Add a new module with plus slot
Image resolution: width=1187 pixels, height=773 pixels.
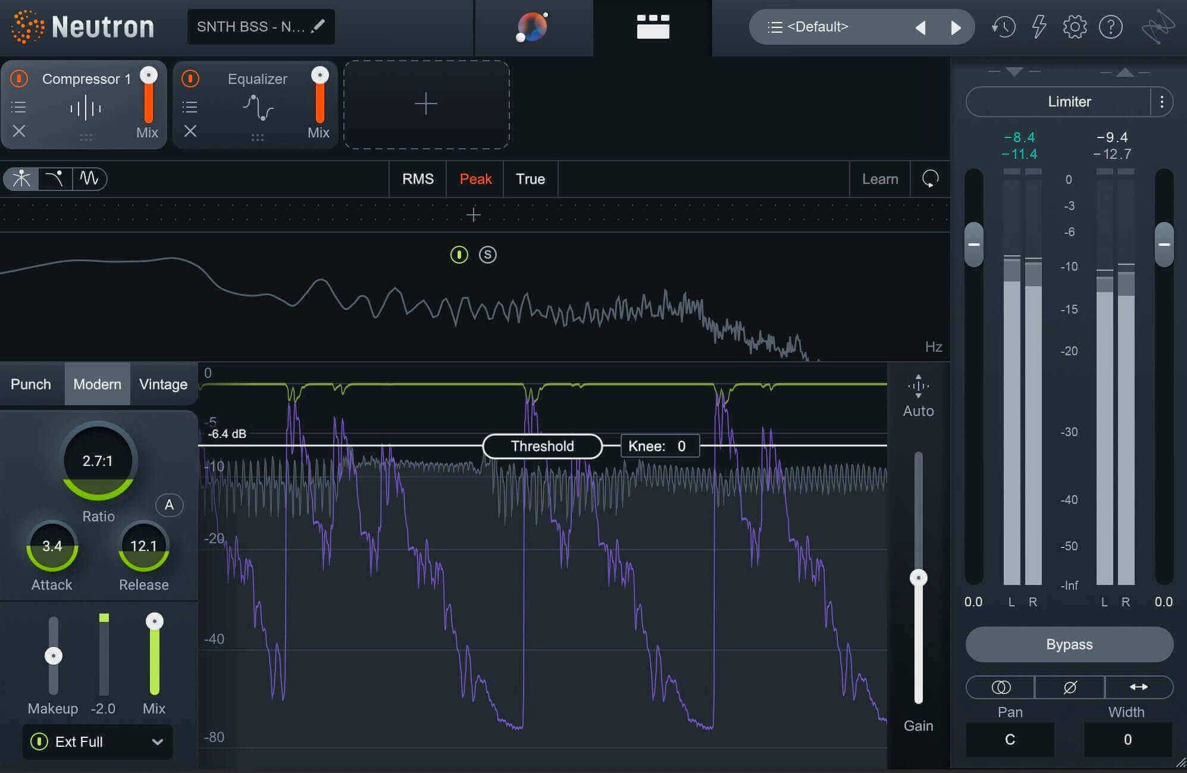coord(426,104)
